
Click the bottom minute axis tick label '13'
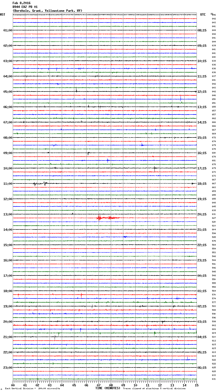tap(172, 385)
